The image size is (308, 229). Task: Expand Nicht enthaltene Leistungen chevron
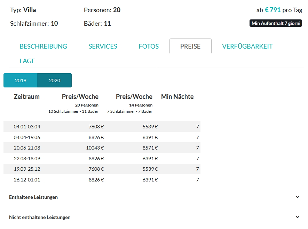pyautogui.click(x=298, y=217)
